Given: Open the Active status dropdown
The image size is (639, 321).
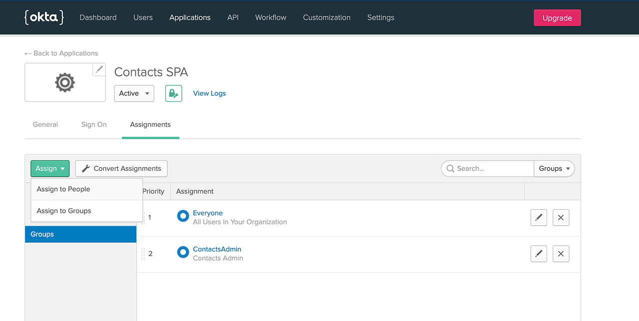Looking at the screenshot, I should click(134, 93).
